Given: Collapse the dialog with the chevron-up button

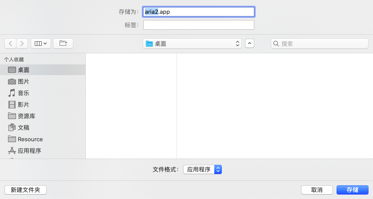Looking at the screenshot, I should pos(249,44).
